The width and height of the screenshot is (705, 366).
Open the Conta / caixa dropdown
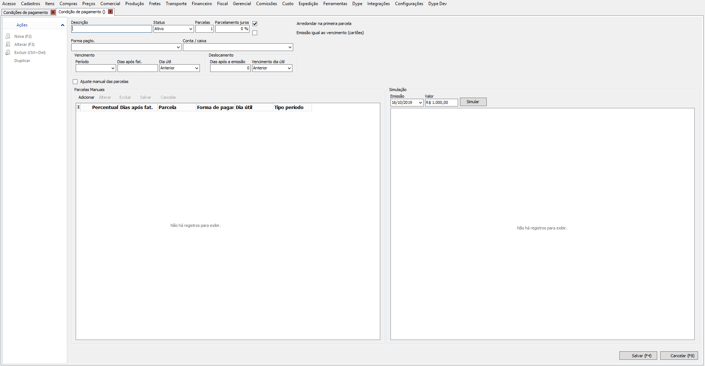(290, 47)
